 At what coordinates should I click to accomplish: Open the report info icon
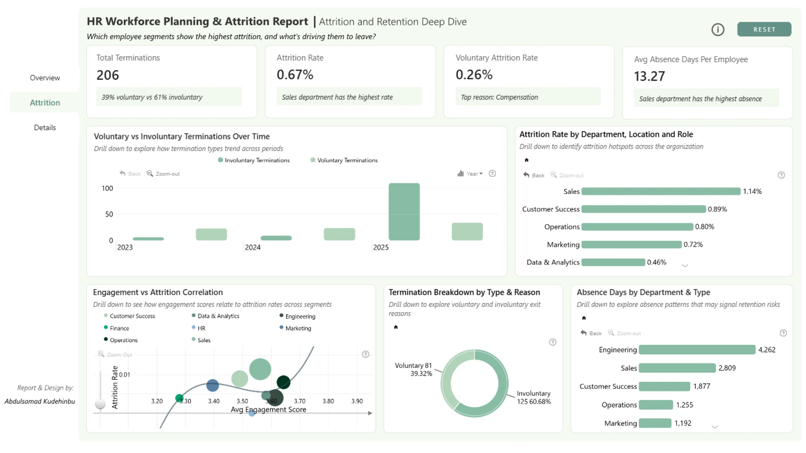tap(718, 30)
